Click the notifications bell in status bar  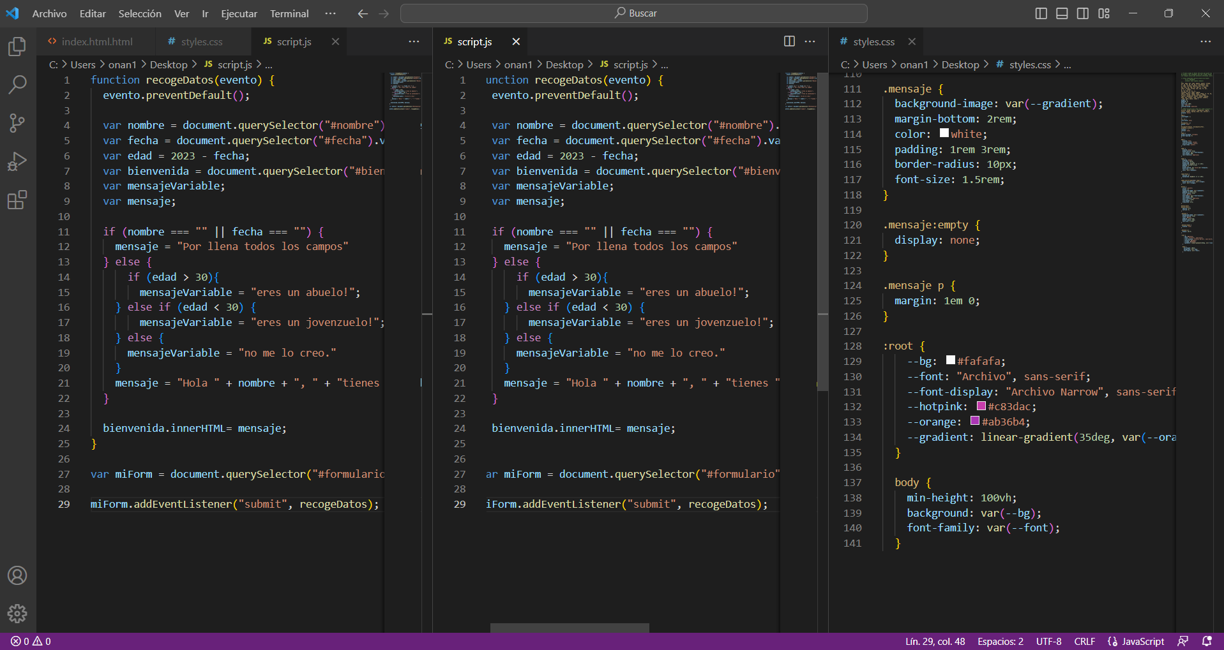coord(1207,641)
